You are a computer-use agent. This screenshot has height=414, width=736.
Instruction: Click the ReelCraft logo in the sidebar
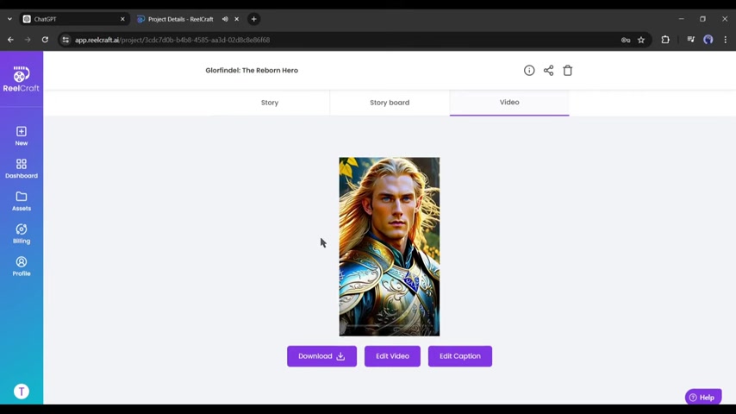(x=22, y=79)
